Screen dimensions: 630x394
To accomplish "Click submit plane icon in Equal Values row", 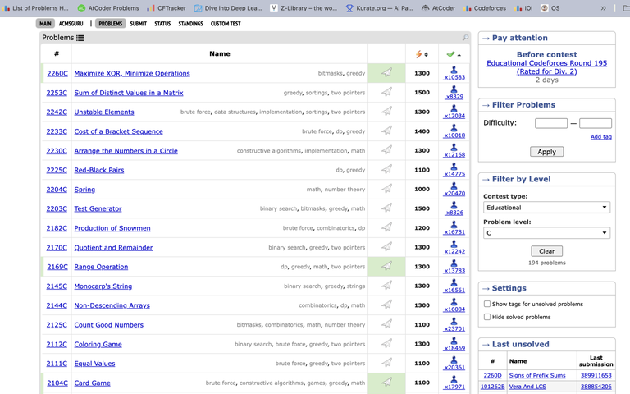I will click(x=386, y=363).
